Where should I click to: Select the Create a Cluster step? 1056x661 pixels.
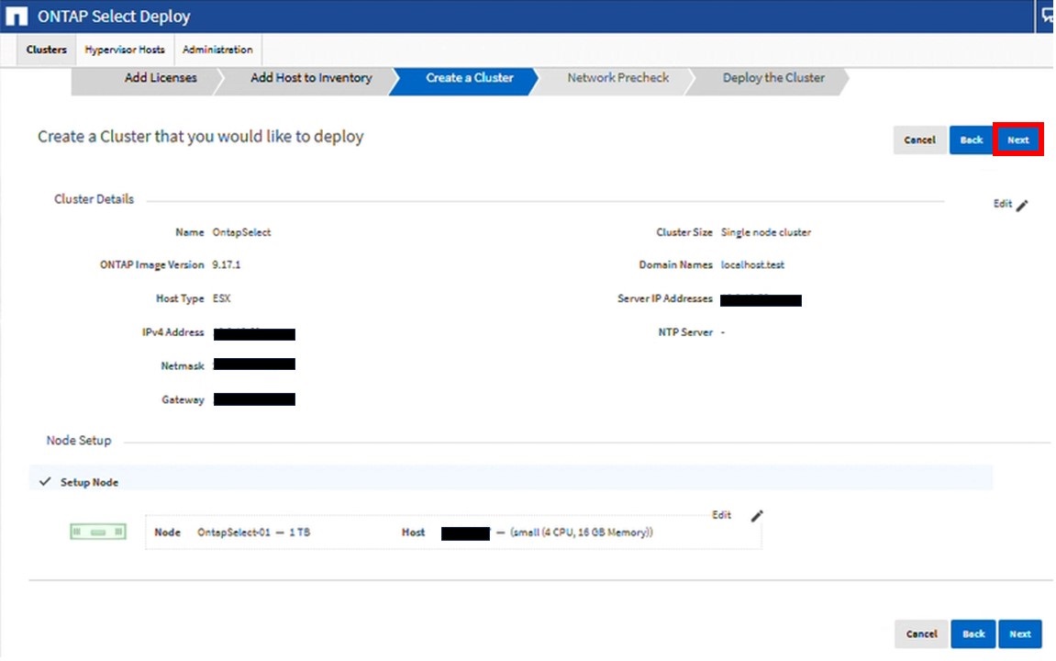[x=469, y=78]
